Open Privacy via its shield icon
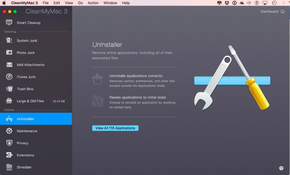This screenshot has width=290, height=175. (9, 143)
